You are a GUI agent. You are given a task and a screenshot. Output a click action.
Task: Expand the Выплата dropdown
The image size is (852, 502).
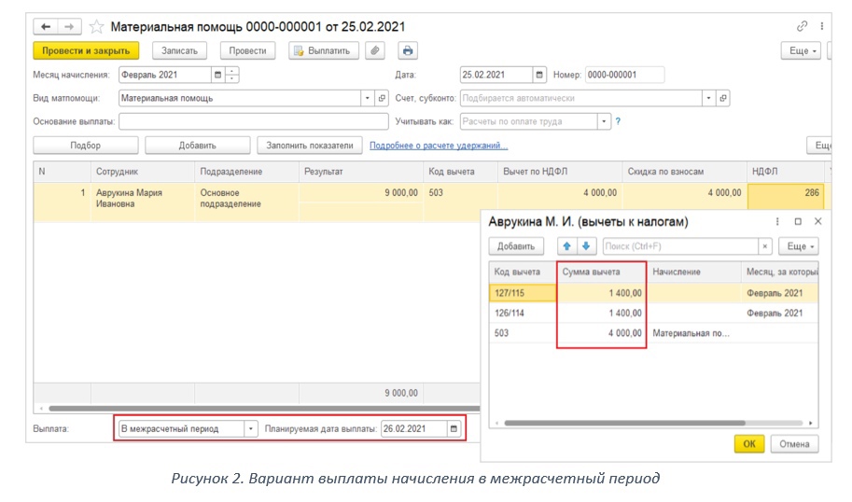(250, 428)
